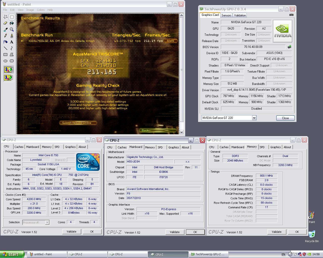Click the red shield security alert tray icon

[304, 254]
